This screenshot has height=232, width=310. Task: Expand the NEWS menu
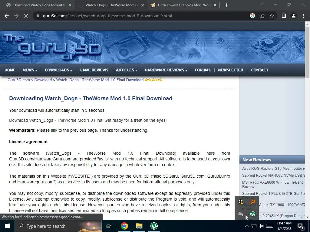coord(30,70)
